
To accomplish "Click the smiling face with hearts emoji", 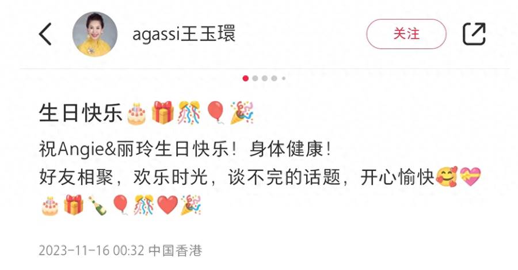I will point(447,177).
